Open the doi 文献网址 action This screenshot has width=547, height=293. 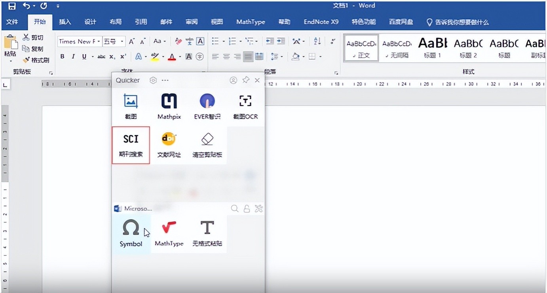pos(169,145)
